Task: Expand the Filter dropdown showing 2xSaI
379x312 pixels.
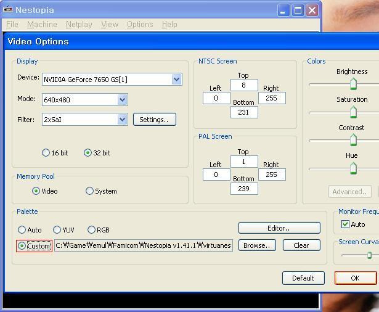Action: click(122, 120)
